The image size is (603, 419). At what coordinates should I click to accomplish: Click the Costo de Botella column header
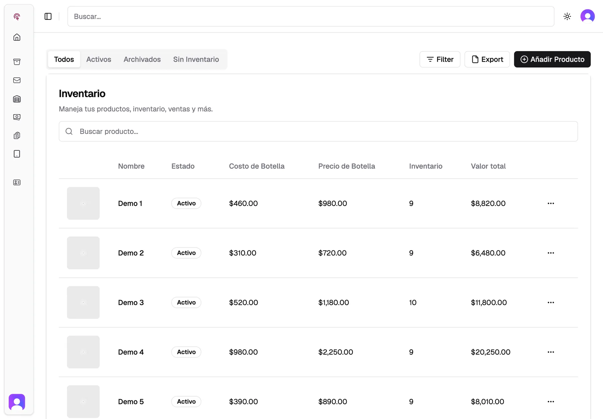[x=257, y=166]
